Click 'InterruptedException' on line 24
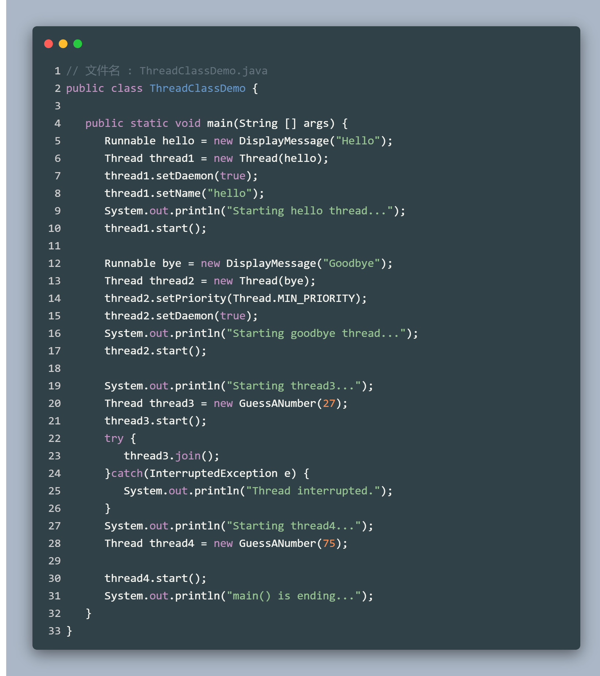Viewport: 600px width, 676px height. coord(213,473)
